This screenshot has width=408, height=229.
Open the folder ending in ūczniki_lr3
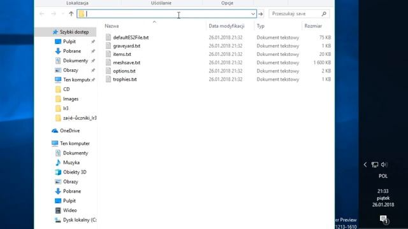pyautogui.click(x=80, y=118)
